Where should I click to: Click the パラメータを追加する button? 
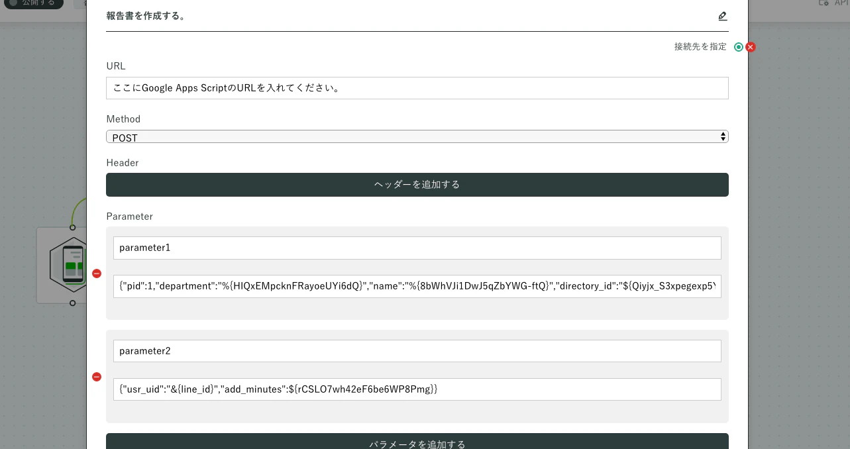417,441
